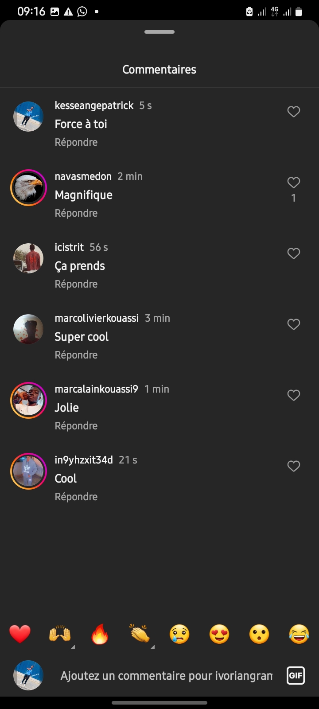Tap the comments sheet drag handle
Viewport: 319px width, 709px height.
click(159, 32)
